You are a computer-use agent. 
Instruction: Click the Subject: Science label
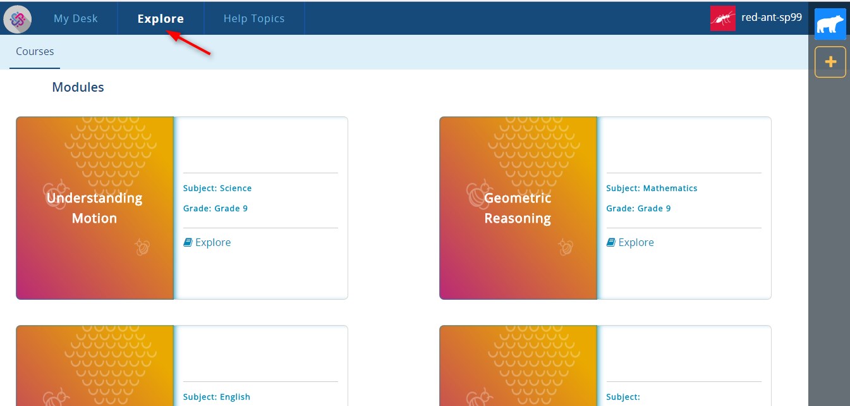pos(217,188)
